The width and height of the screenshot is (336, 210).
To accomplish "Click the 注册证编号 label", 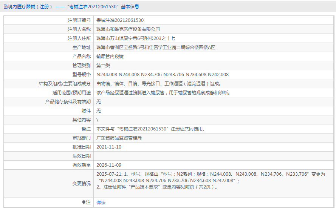I will [x=79, y=20].
